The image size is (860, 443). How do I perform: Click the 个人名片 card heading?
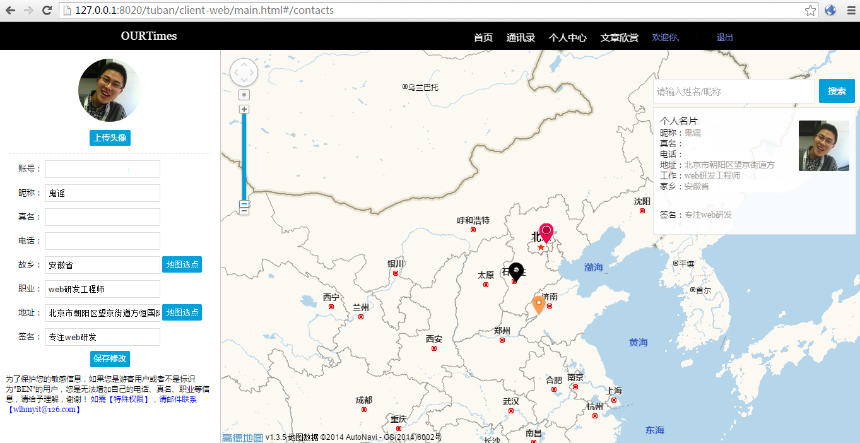click(679, 121)
